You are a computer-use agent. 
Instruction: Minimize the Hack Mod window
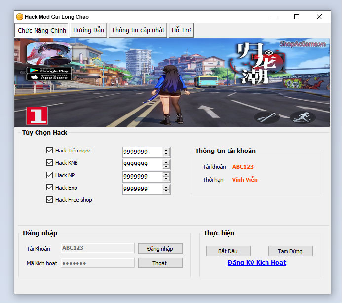tap(274, 17)
